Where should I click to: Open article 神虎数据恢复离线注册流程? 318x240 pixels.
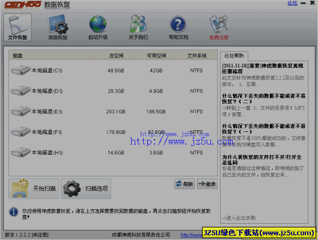pyautogui.click(x=263, y=68)
